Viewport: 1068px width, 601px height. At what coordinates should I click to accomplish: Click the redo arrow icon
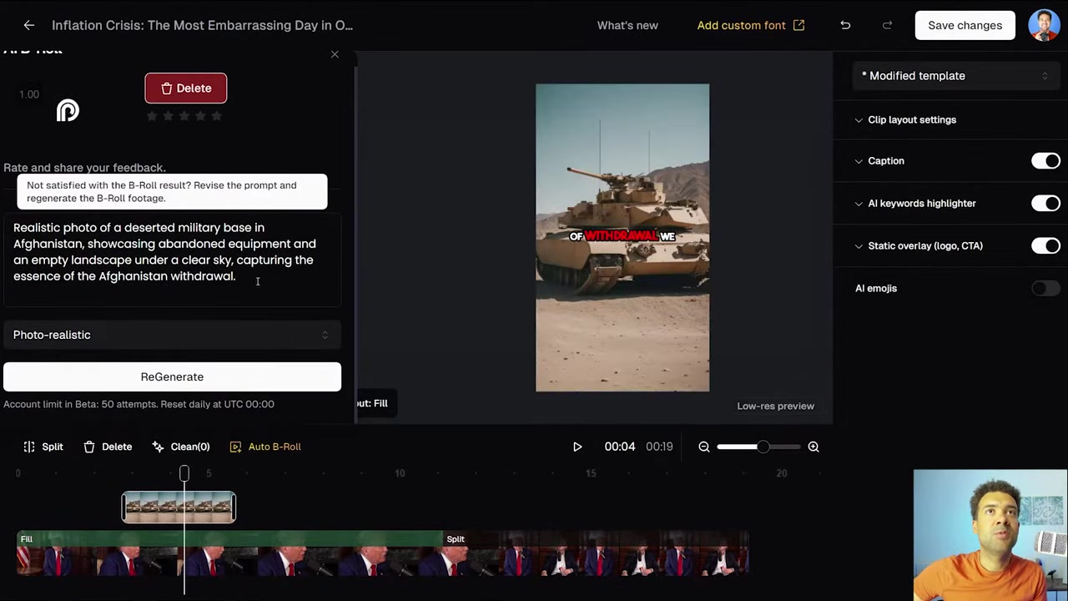[887, 25]
